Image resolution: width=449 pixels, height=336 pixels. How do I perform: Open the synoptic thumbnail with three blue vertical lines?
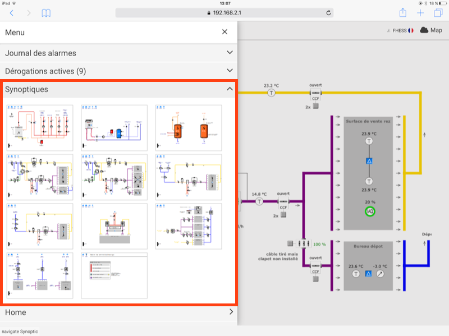point(40,275)
